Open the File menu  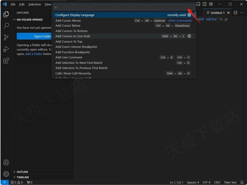(13, 4)
